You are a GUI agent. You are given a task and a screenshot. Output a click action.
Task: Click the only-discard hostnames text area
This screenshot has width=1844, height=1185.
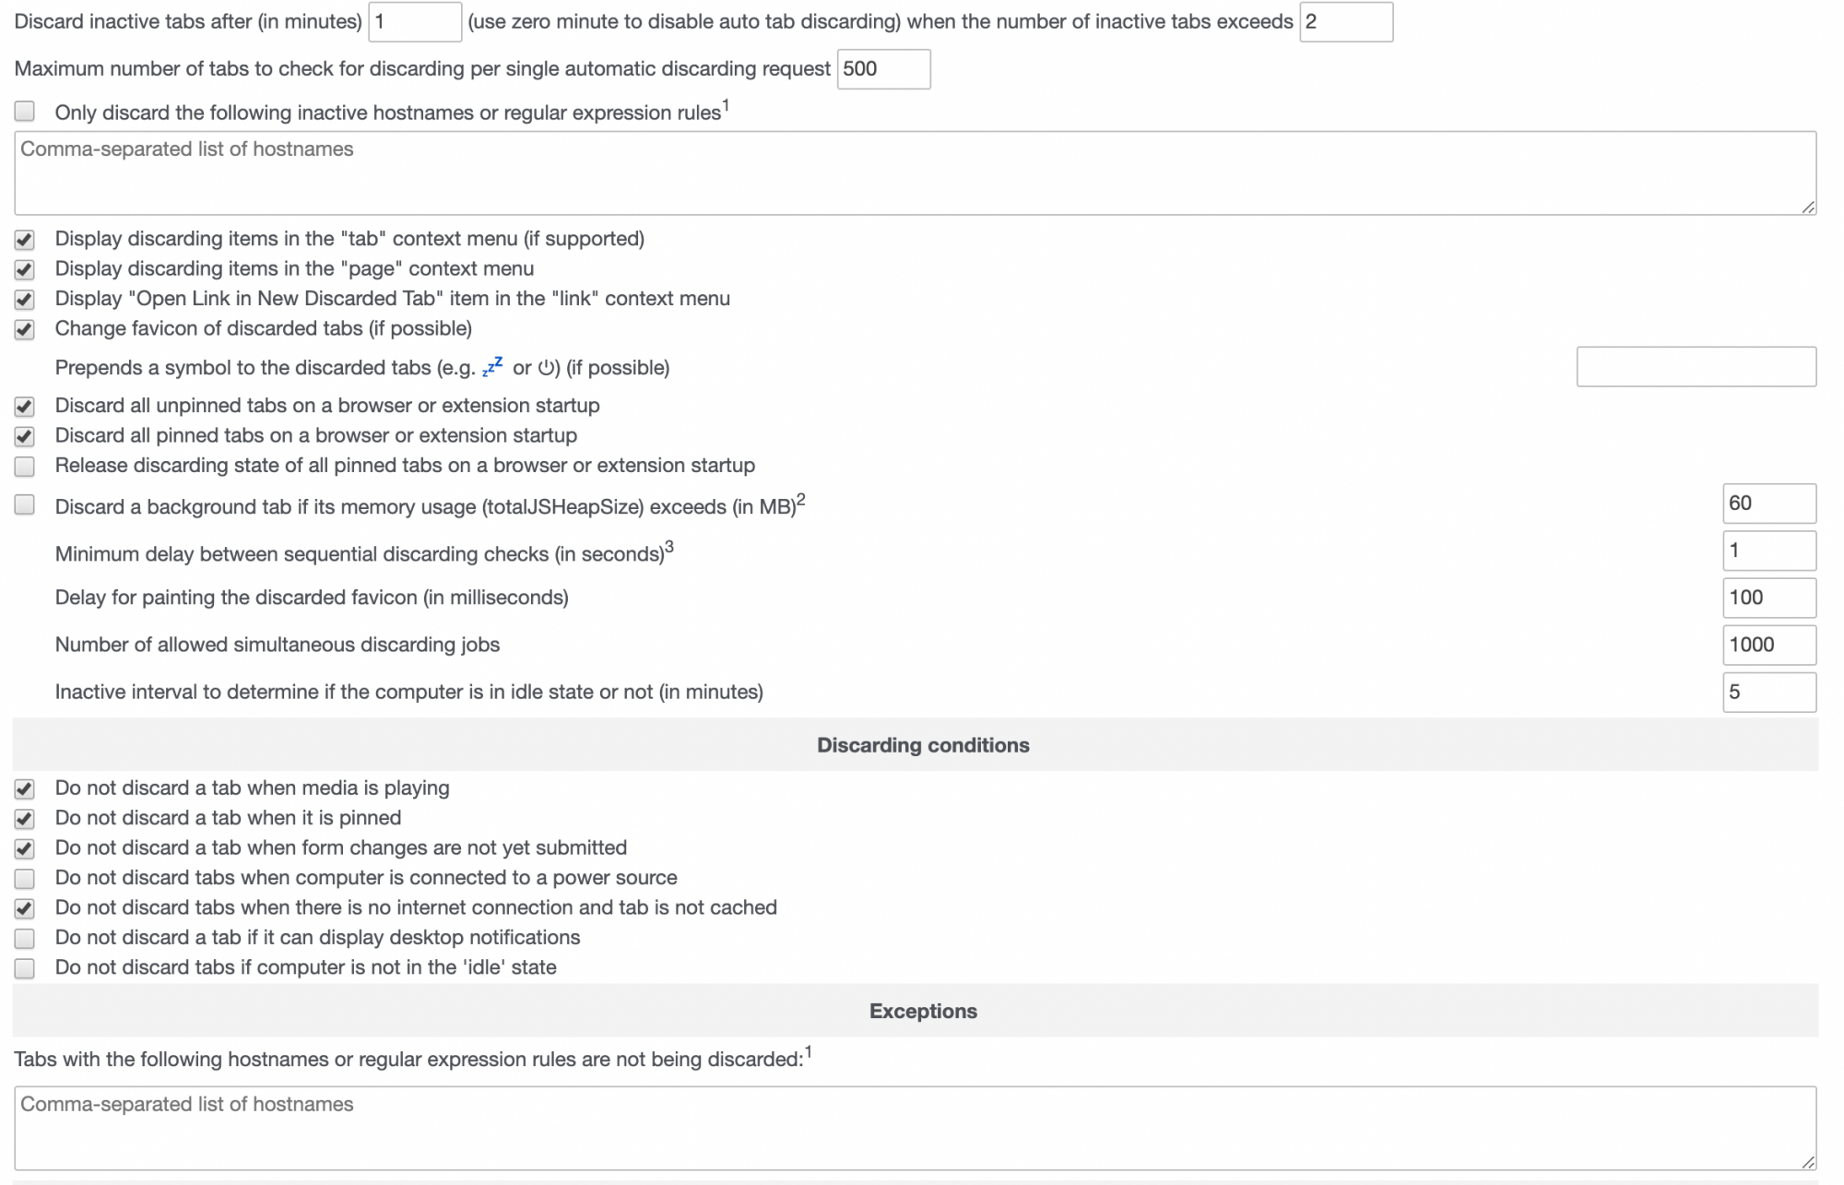(915, 173)
